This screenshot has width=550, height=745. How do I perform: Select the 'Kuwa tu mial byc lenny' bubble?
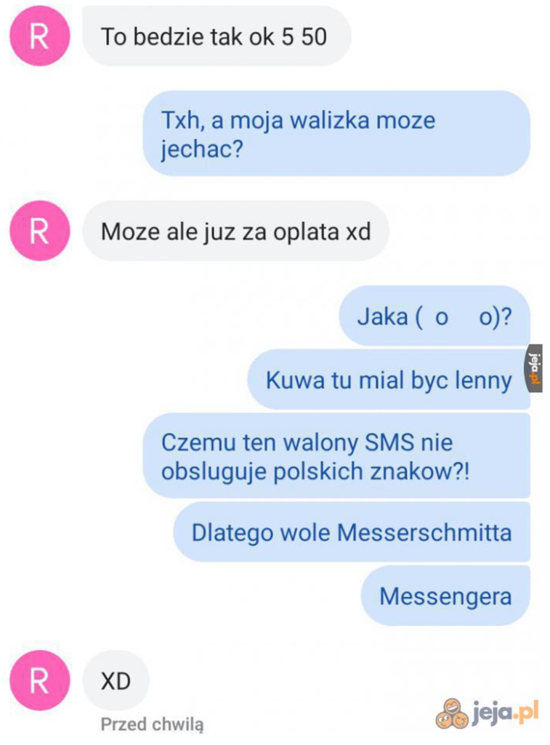click(389, 379)
